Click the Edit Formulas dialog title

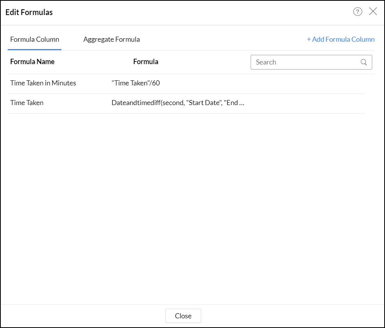tap(29, 12)
